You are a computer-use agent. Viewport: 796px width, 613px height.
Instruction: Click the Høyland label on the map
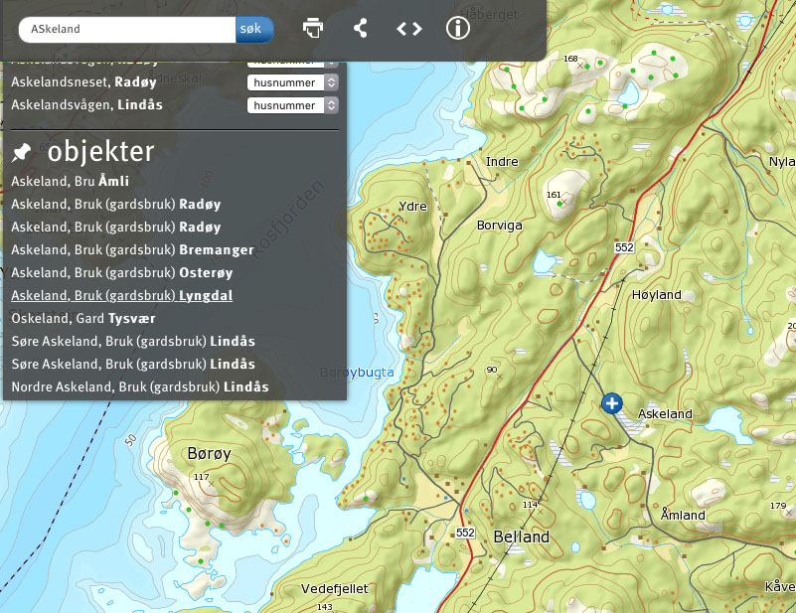[657, 295]
